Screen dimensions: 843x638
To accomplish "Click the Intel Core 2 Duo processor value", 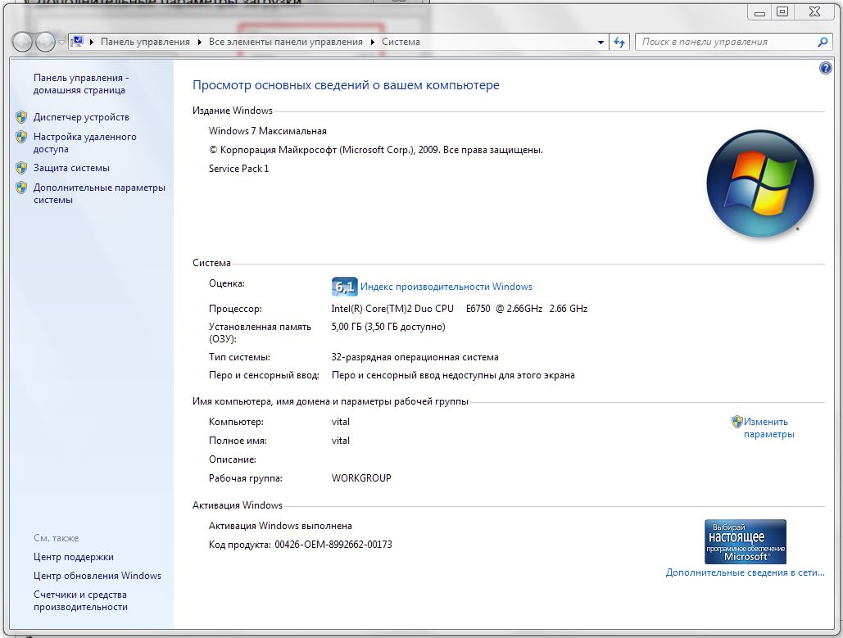I will pyautogui.click(x=459, y=309).
